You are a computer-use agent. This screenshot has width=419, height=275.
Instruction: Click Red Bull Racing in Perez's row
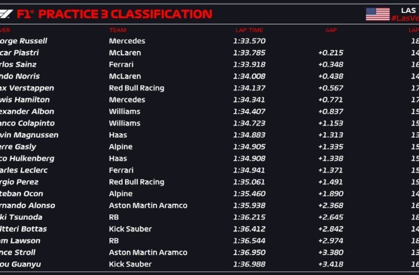(x=136, y=182)
